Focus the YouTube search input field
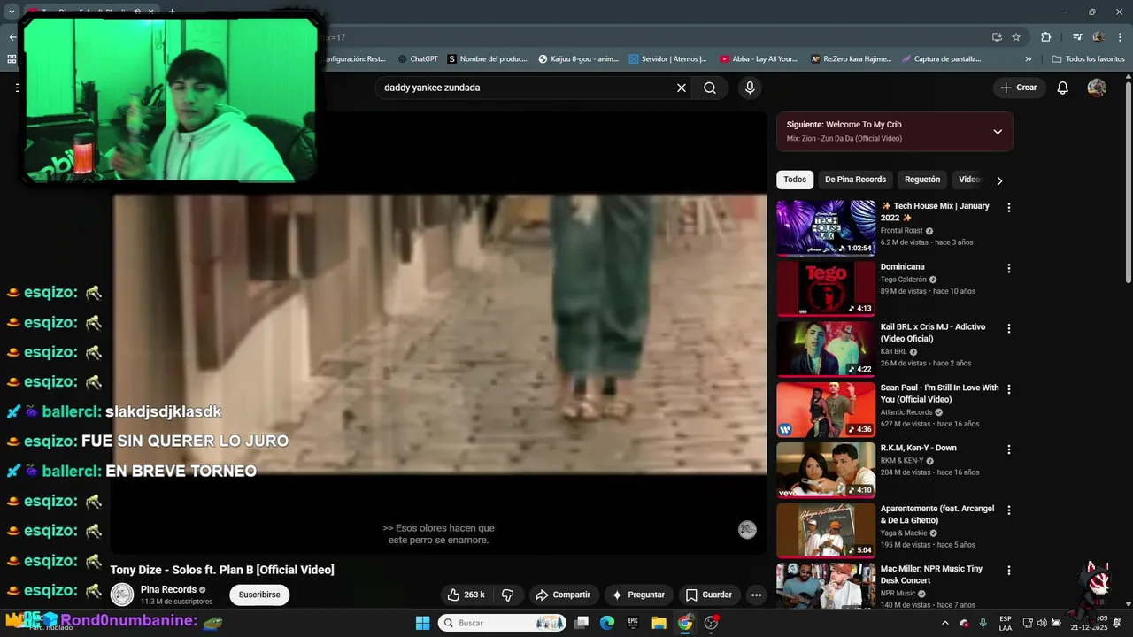The height and width of the screenshot is (637, 1133). coord(527,88)
